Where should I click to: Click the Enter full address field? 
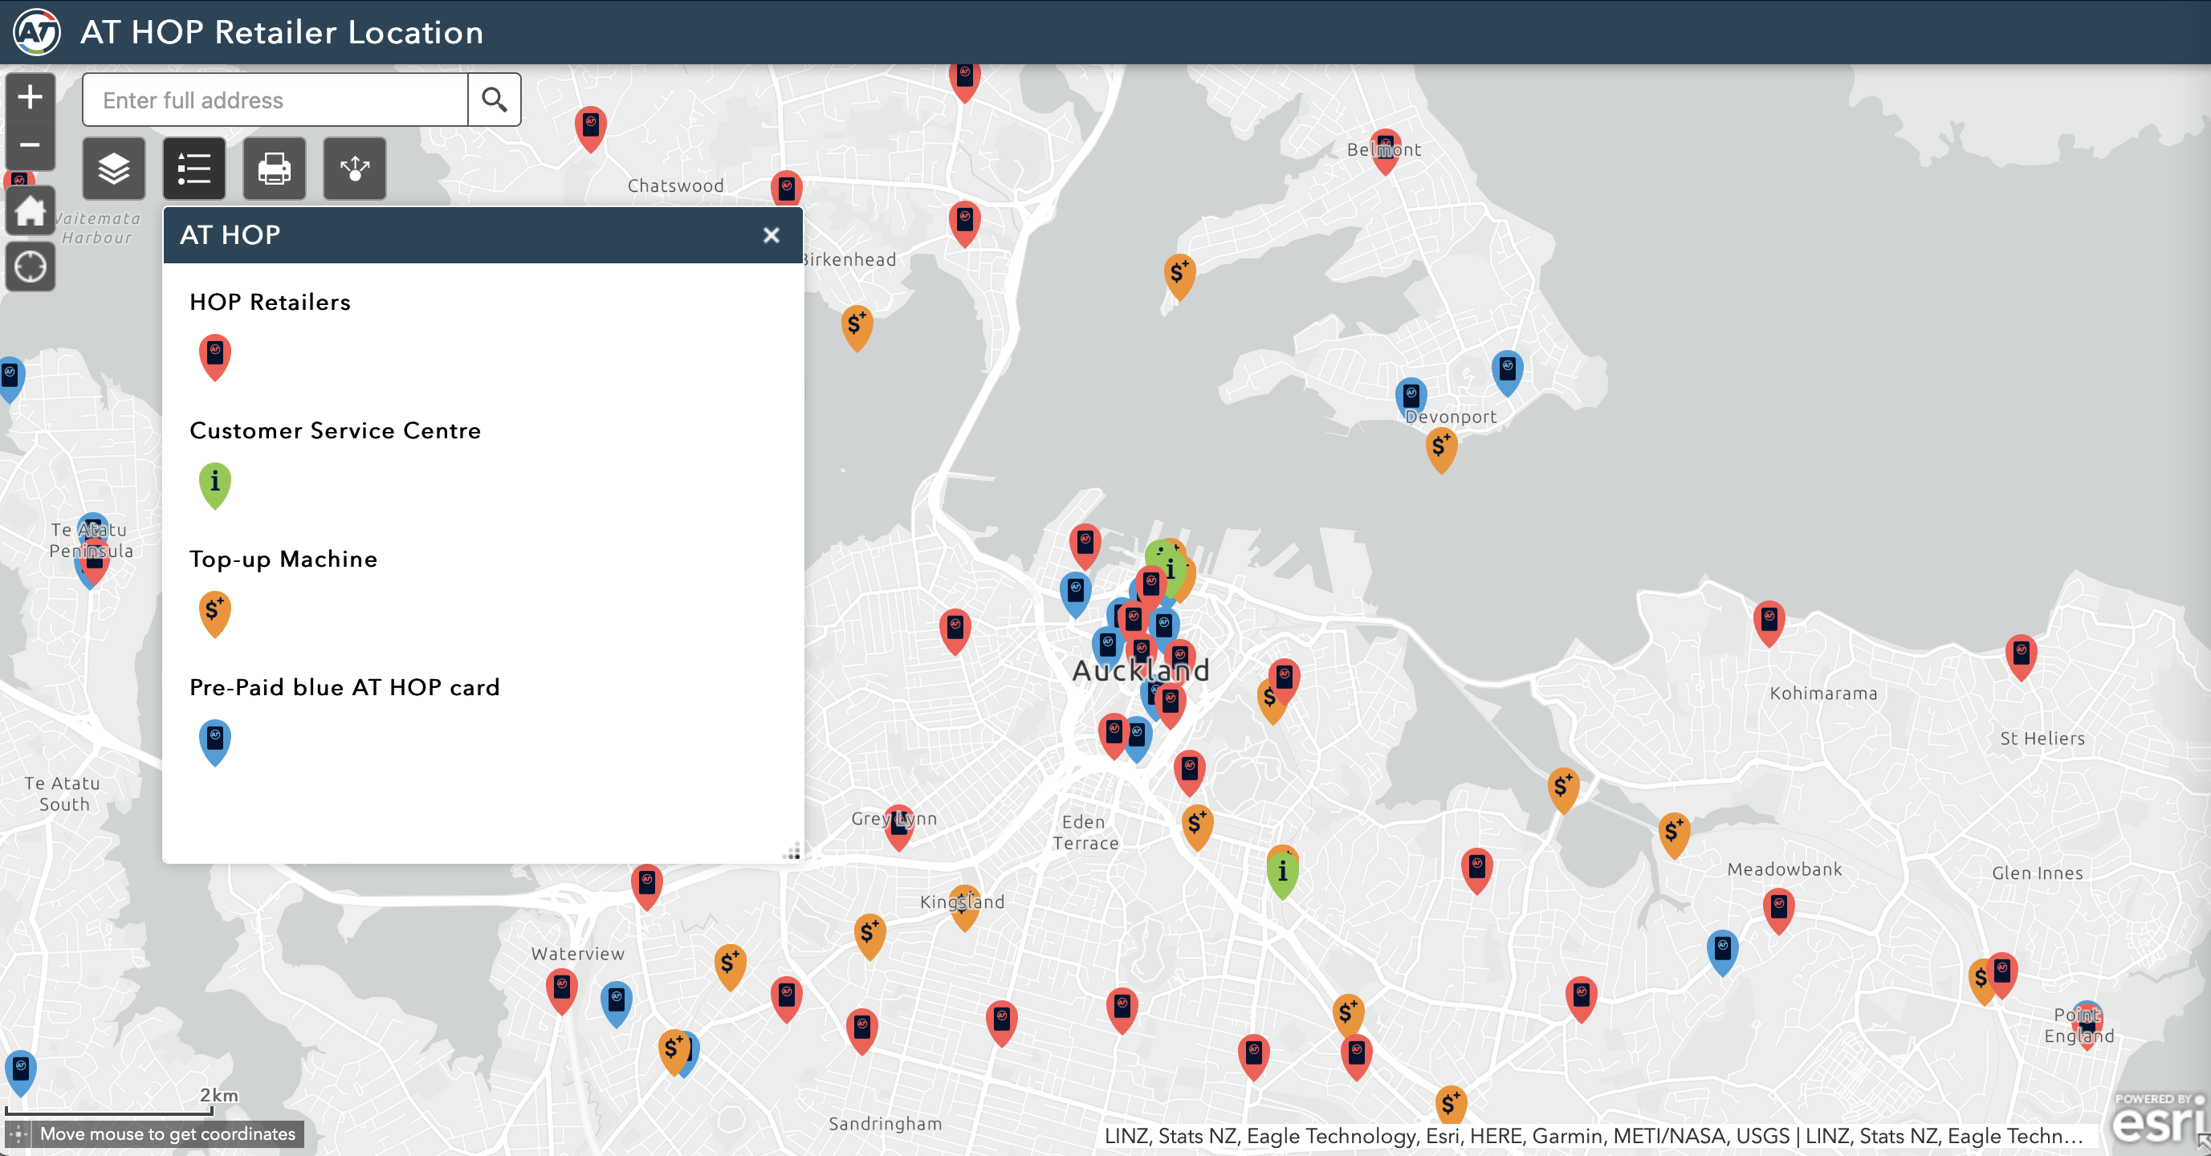click(275, 100)
